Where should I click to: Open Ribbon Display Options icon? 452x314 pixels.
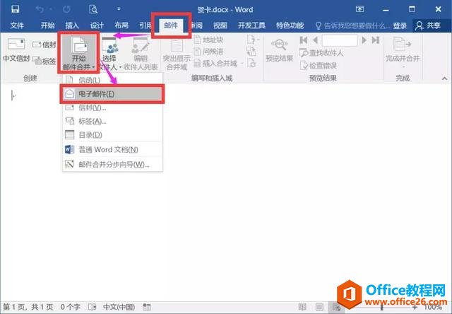coord(359,9)
